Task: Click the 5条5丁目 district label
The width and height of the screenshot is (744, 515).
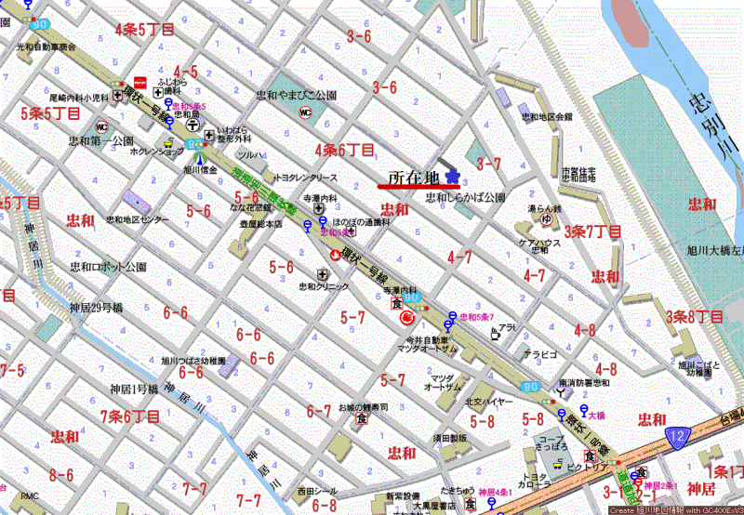Action: pos(50,113)
